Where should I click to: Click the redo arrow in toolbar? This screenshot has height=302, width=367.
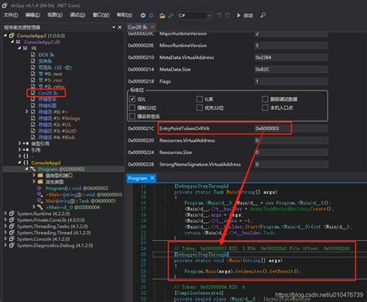(x=228, y=15)
